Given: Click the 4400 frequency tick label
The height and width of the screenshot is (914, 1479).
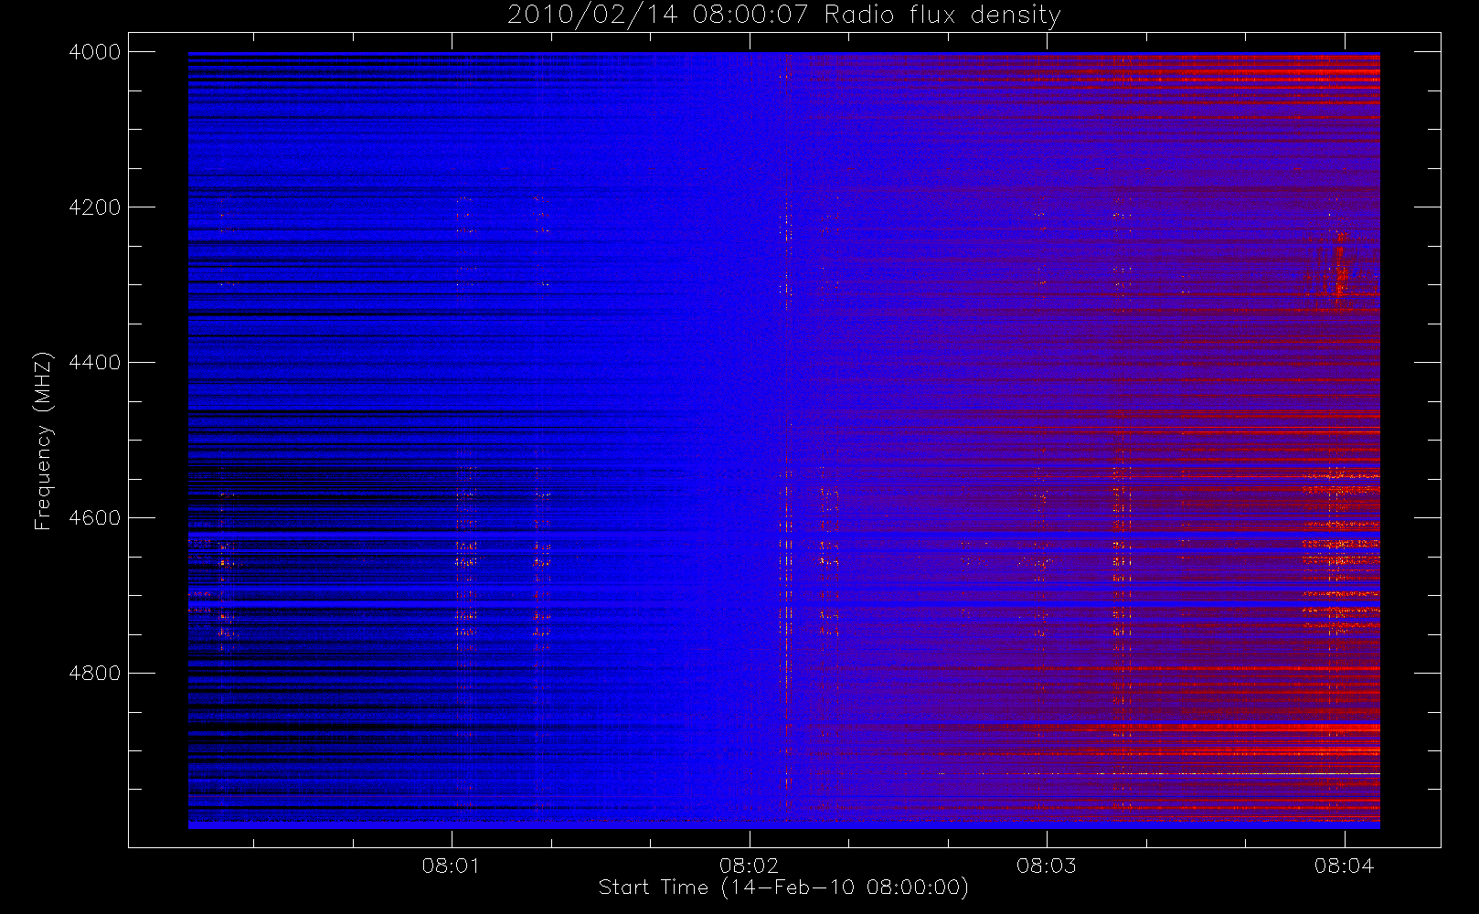Looking at the screenshot, I should [x=95, y=363].
